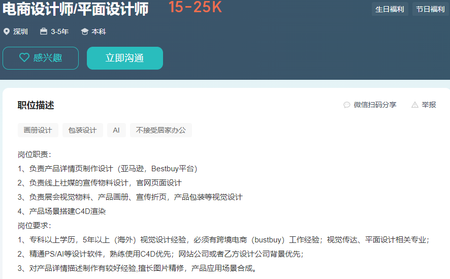Click the job title 电商设计师/平面设计师
The width and height of the screenshot is (450, 279).
click(76, 9)
